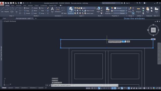This screenshot has height=91, width=161.
Task: Click the Mirror tool
Action: pyautogui.click(x=34, y=11)
